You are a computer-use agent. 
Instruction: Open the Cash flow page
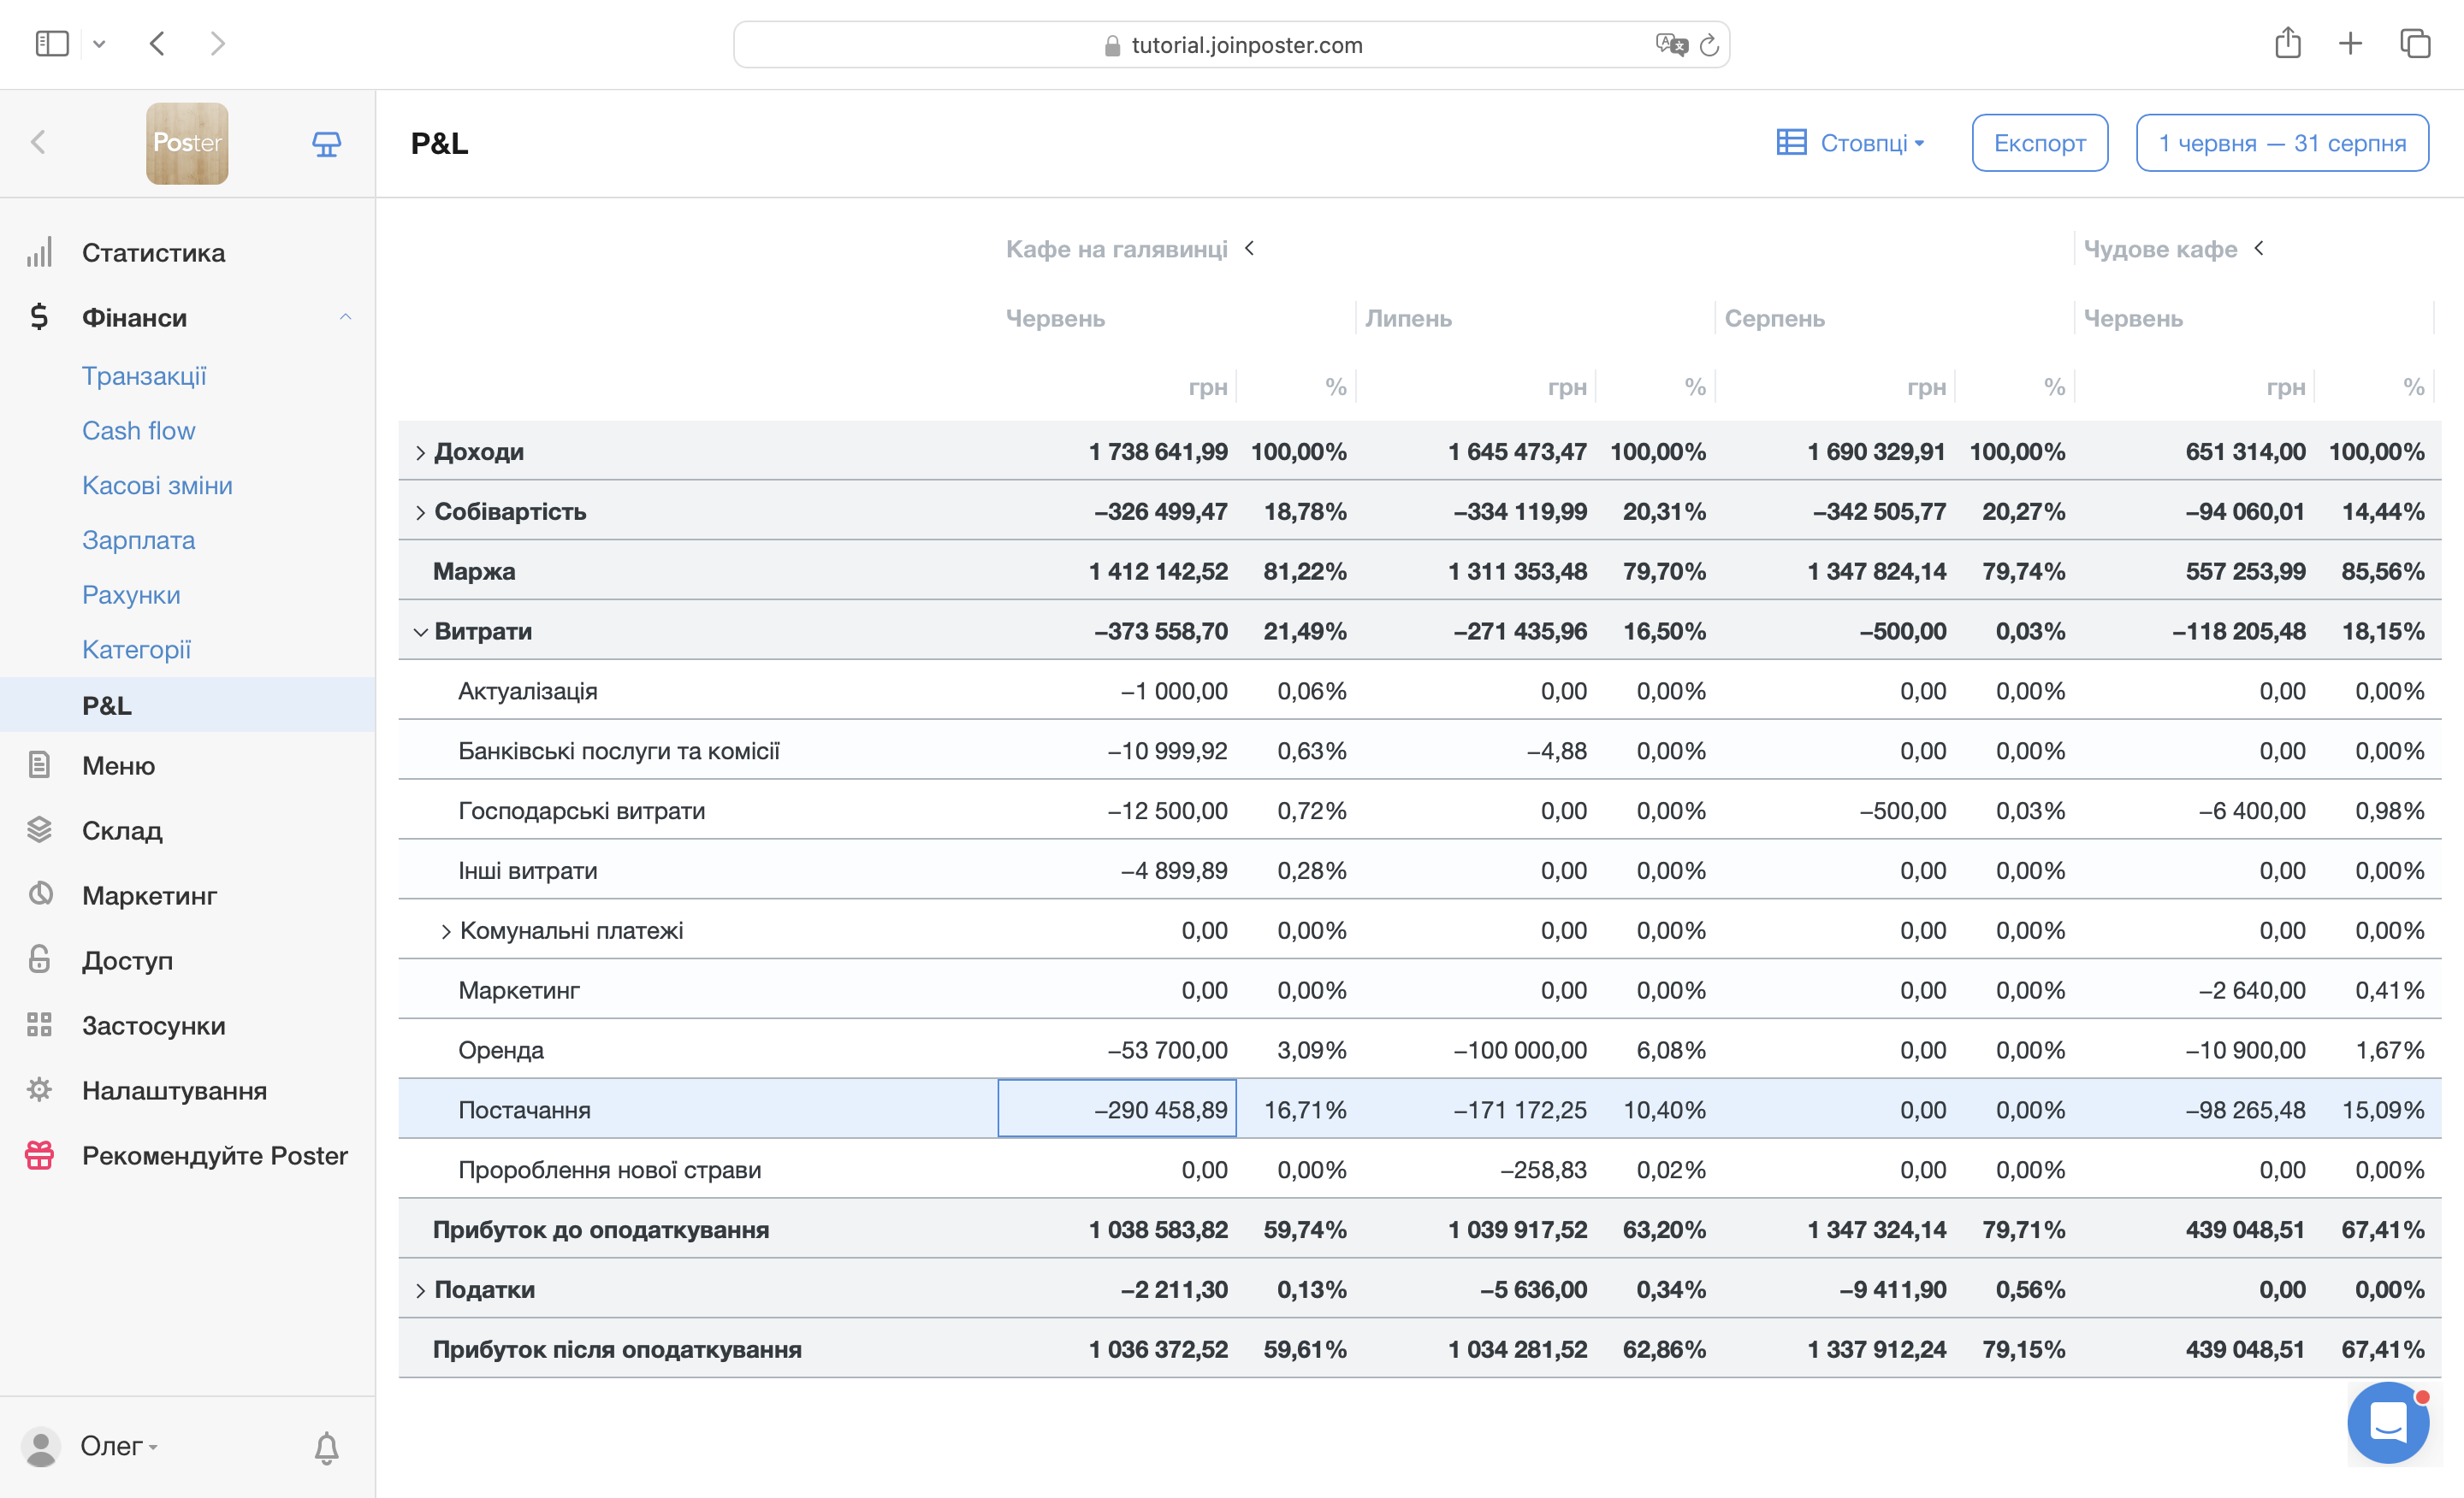(138, 431)
